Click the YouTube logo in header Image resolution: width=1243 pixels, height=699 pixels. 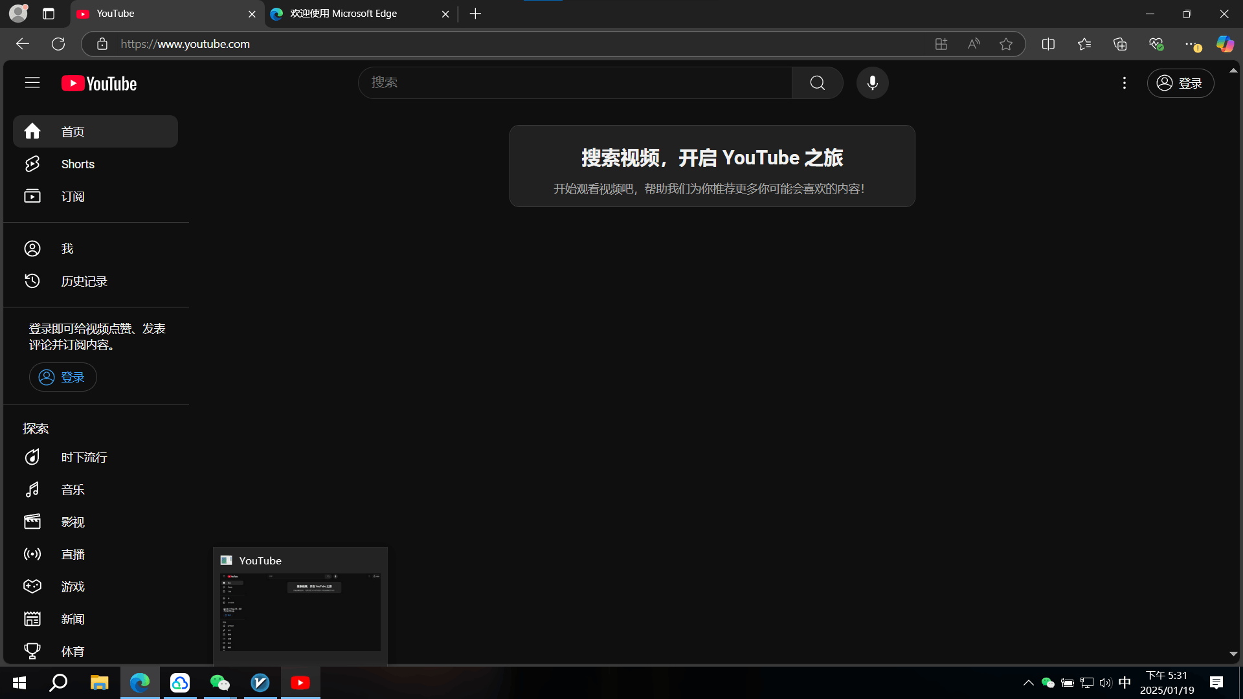coord(99,83)
